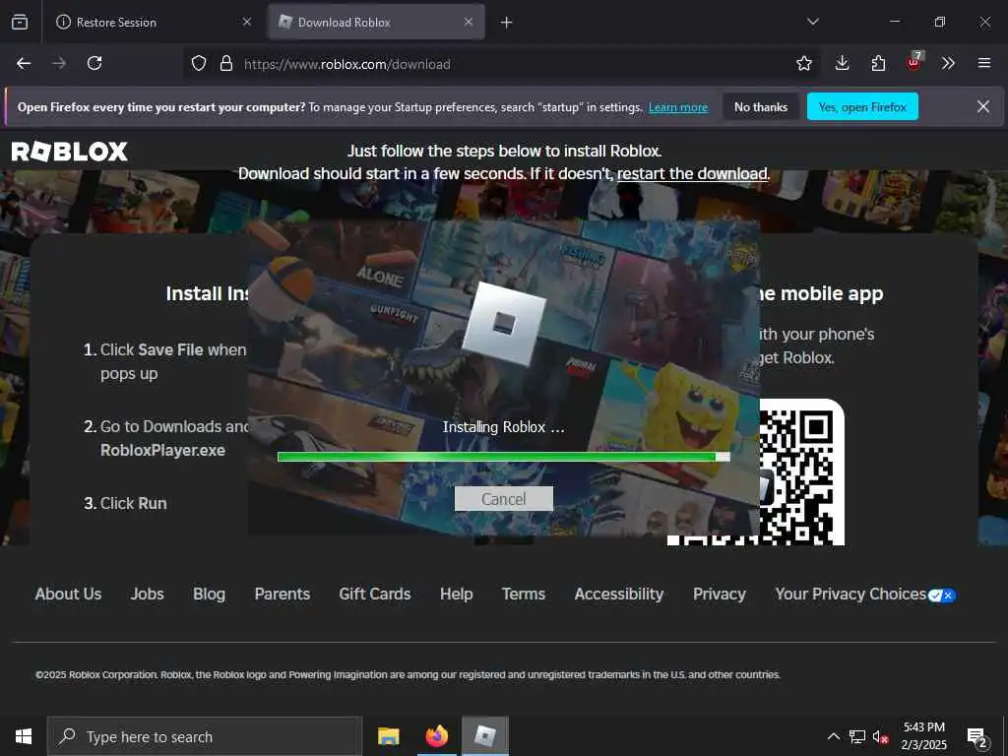The image size is (1008, 756).
Task: Expand more tools overflow chevron
Action: click(x=948, y=63)
